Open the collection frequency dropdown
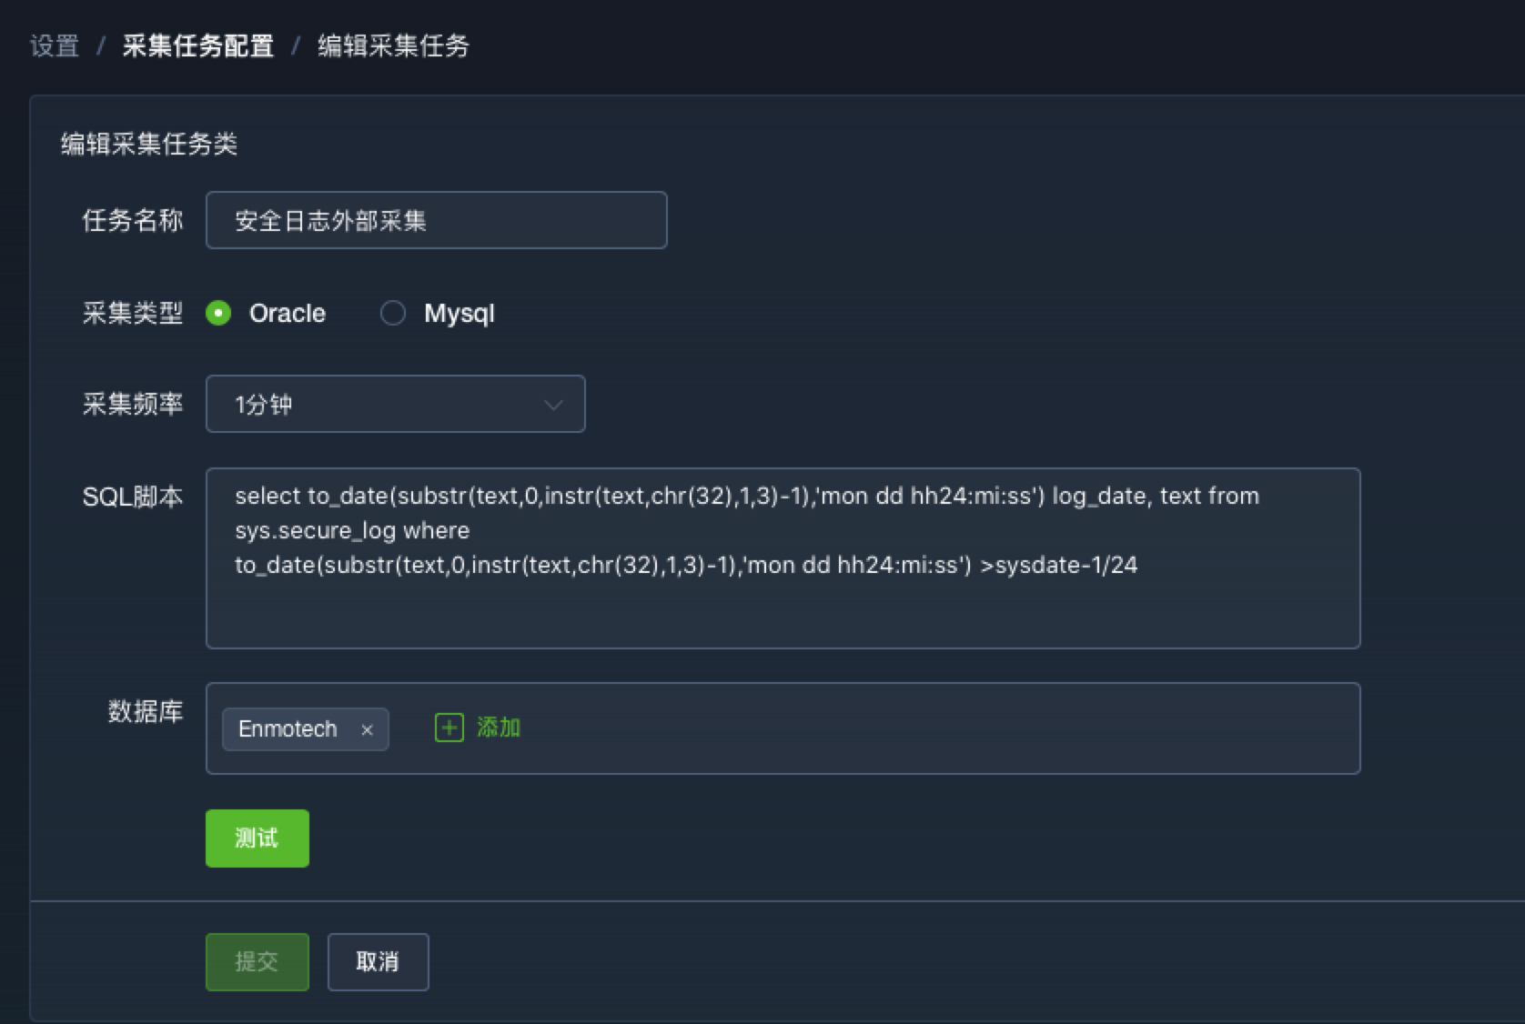The width and height of the screenshot is (1525, 1024). (395, 404)
